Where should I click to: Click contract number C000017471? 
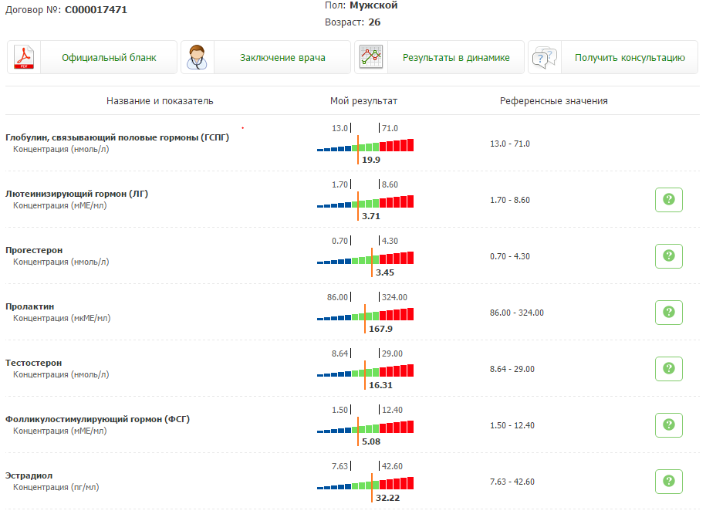(x=96, y=10)
